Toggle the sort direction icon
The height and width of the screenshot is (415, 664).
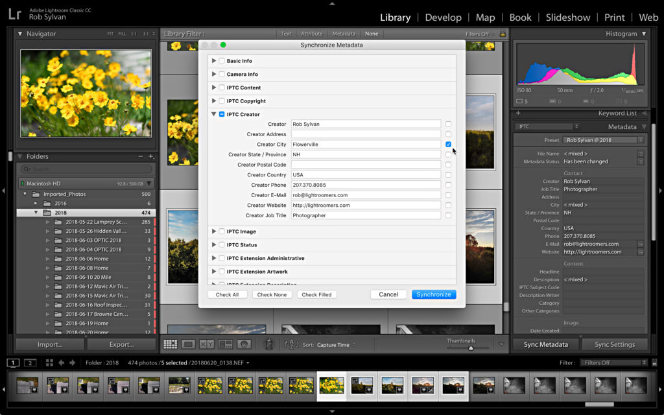[x=292, y=344]
